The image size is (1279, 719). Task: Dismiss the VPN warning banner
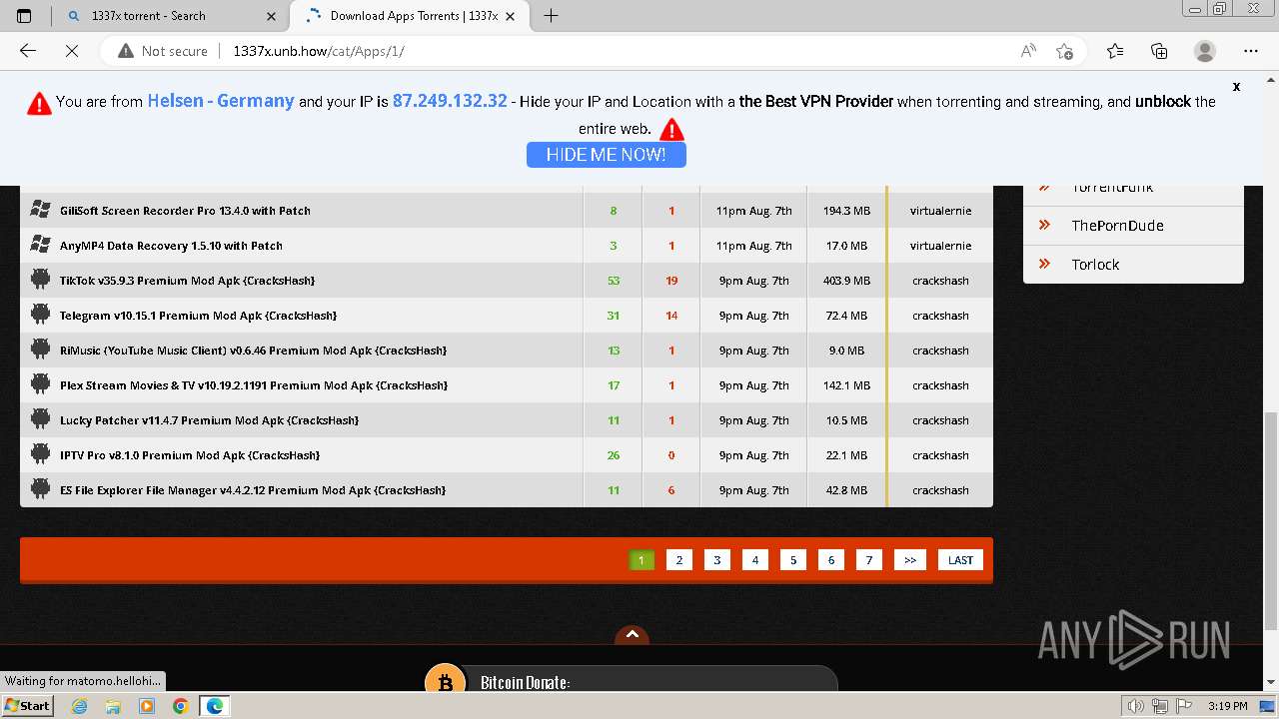1236,87
